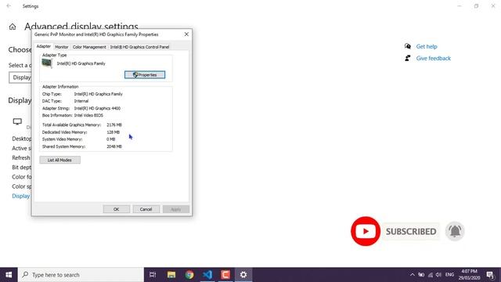The width and height of the screenshot is (501, 282).
Task: Launch Google Chrome from the taskbar
Action: [x=189, y=275]
